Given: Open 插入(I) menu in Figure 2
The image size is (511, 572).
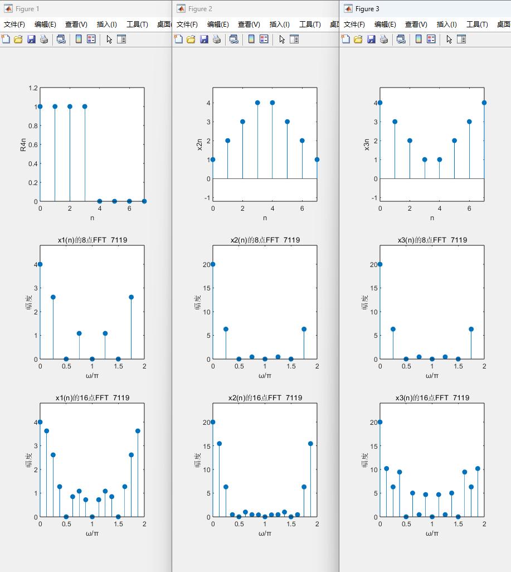Looking at the screenshot, I should [280, 25].
